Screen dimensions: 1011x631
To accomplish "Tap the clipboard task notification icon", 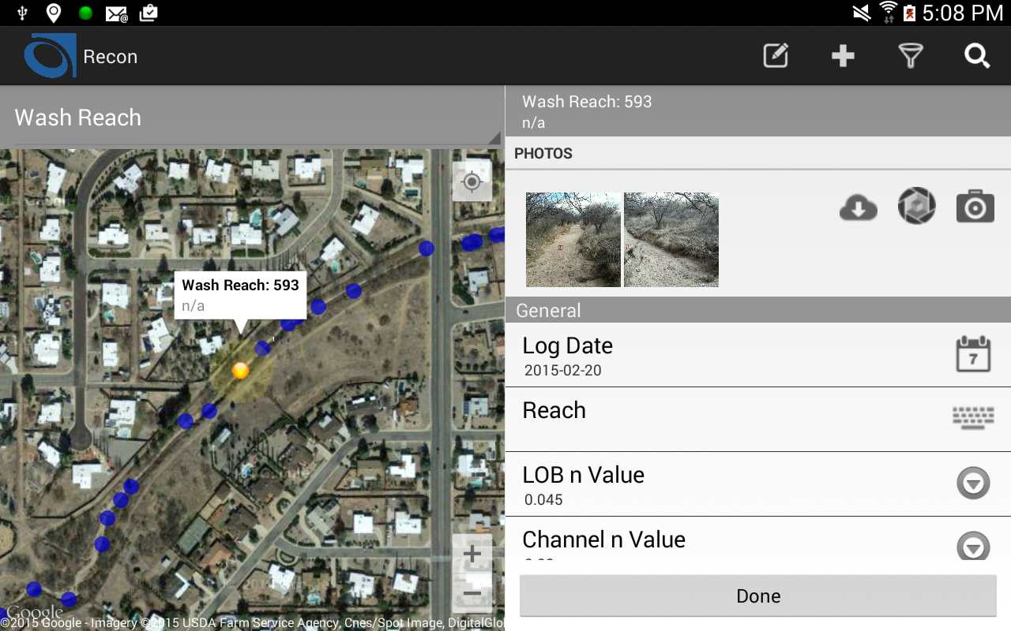I will 148,13.
